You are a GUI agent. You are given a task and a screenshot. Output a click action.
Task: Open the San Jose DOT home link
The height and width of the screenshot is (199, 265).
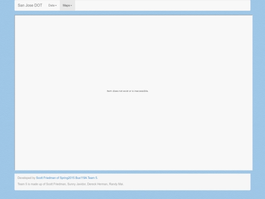(x=30, y=5)
